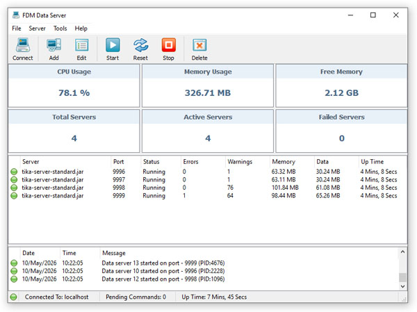
Task: Sort by the Server column header
Action: point(65,162)
